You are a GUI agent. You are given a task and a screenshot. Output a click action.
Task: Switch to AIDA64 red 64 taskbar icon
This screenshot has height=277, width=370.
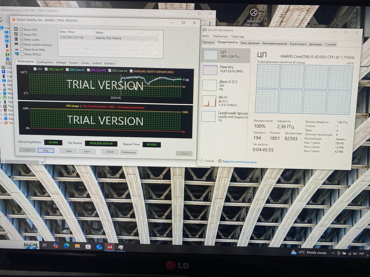pyautogui.click(x=110, y=247)
